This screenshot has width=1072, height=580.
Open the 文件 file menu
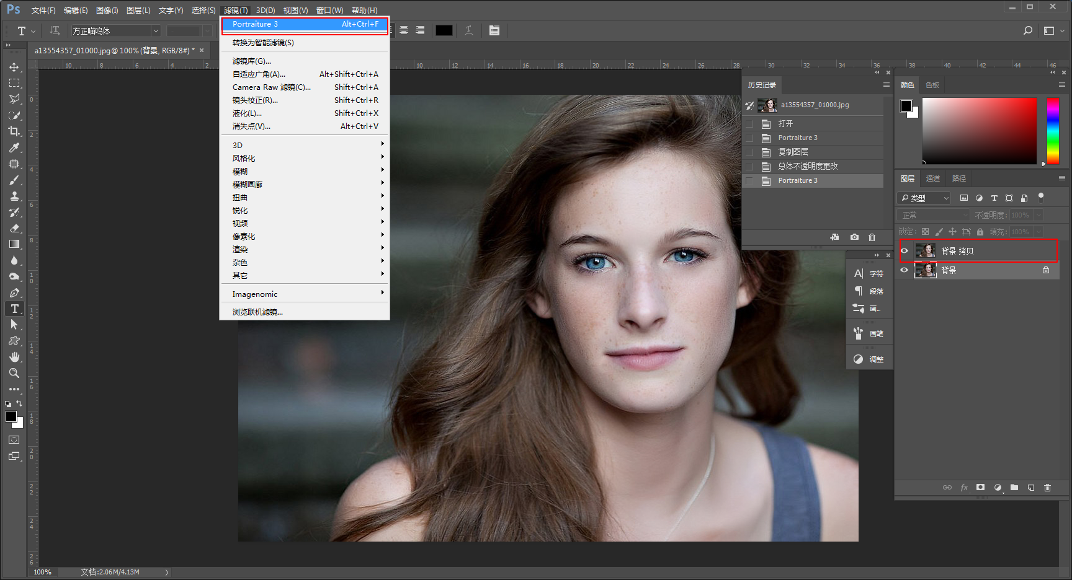43,11
